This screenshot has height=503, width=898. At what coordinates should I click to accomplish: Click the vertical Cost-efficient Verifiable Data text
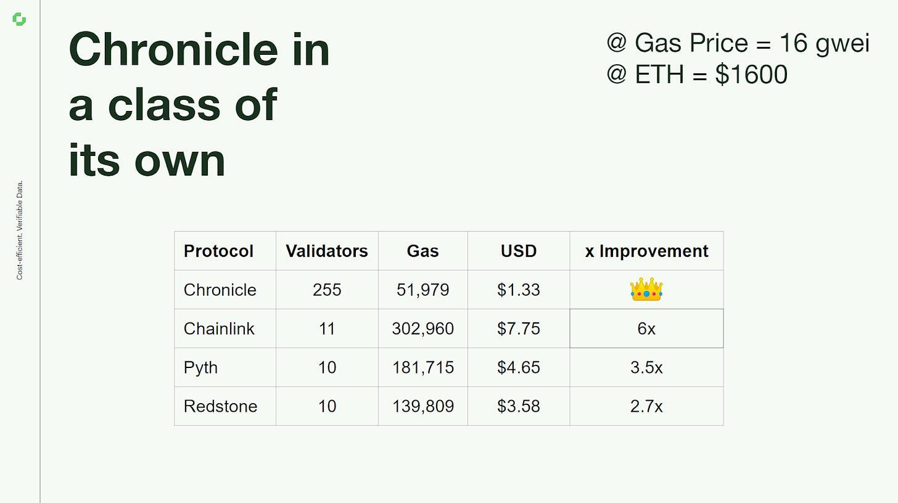[x=20, y=230]
